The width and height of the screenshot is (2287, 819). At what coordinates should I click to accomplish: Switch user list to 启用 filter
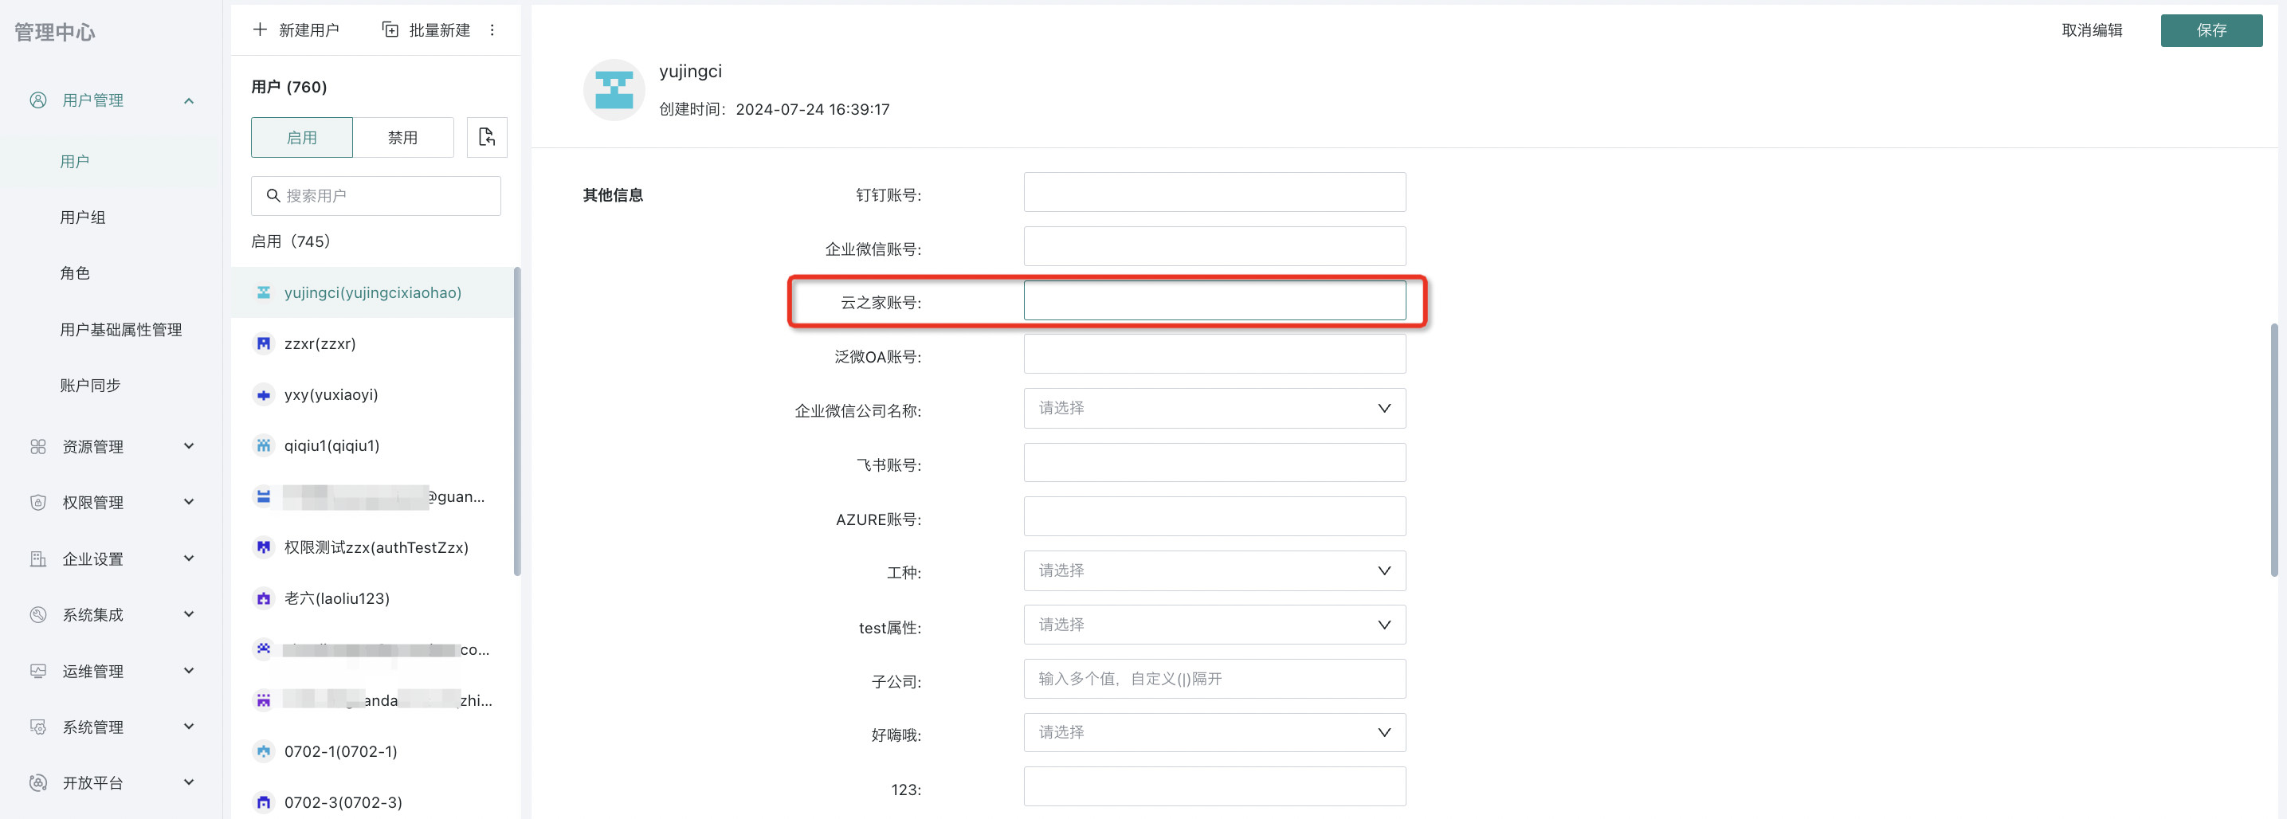tap(302, 138)
